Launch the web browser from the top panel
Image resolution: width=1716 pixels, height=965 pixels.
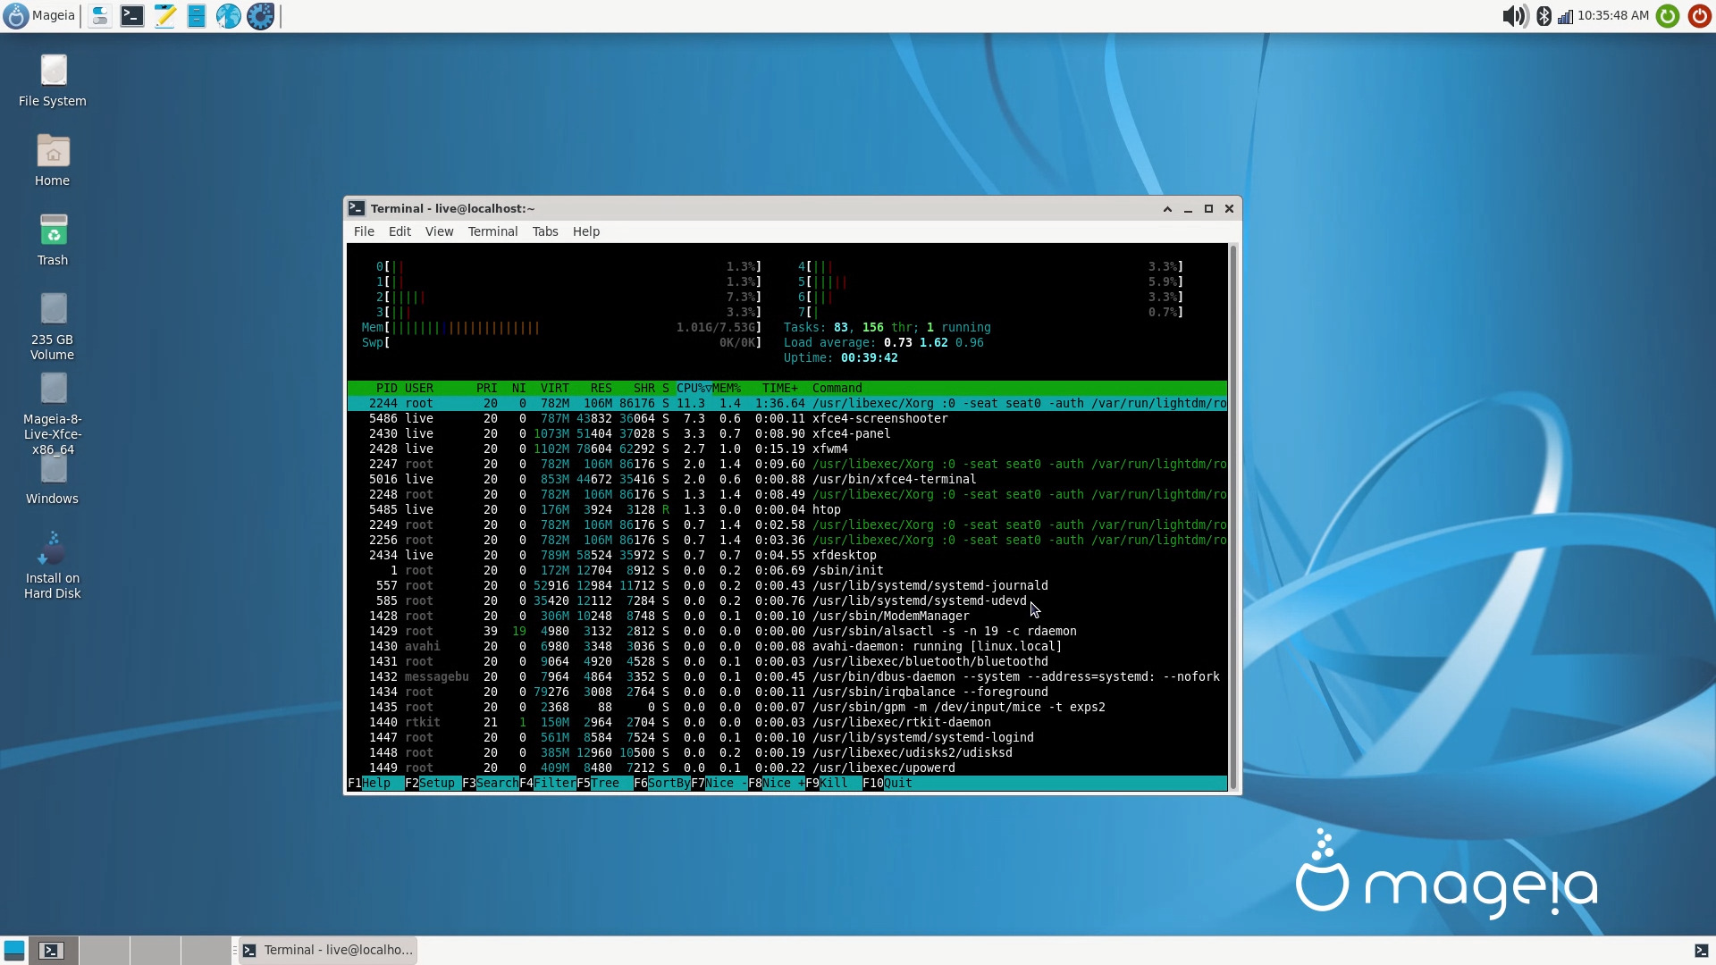(228, 15)
